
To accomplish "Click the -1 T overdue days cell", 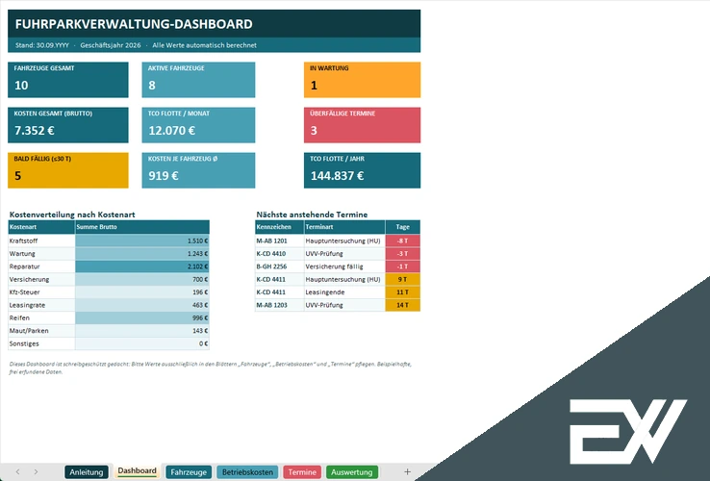I will [x=402, y=266].
